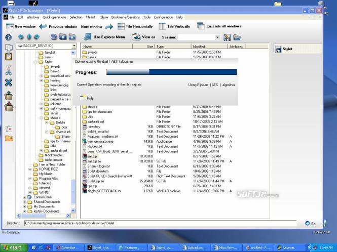Click the View as icon

pos(136,37)
